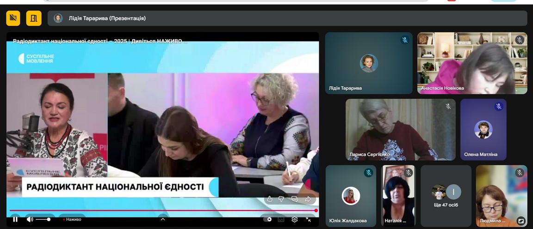Dislike the video with thumbs down

tap(281, 199)
